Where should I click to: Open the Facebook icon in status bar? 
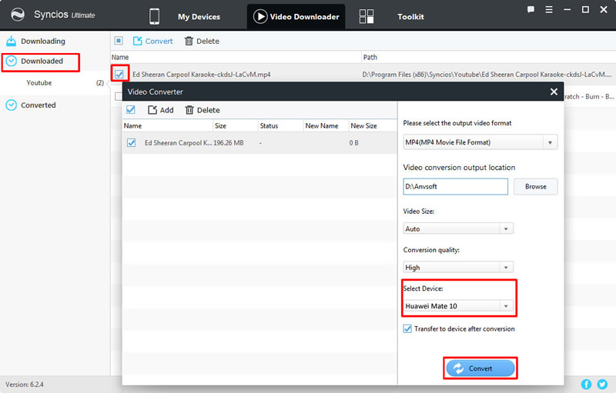(586, 385)
